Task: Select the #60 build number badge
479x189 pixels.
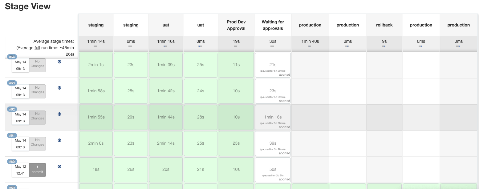Action: click(x=12, y=162)
